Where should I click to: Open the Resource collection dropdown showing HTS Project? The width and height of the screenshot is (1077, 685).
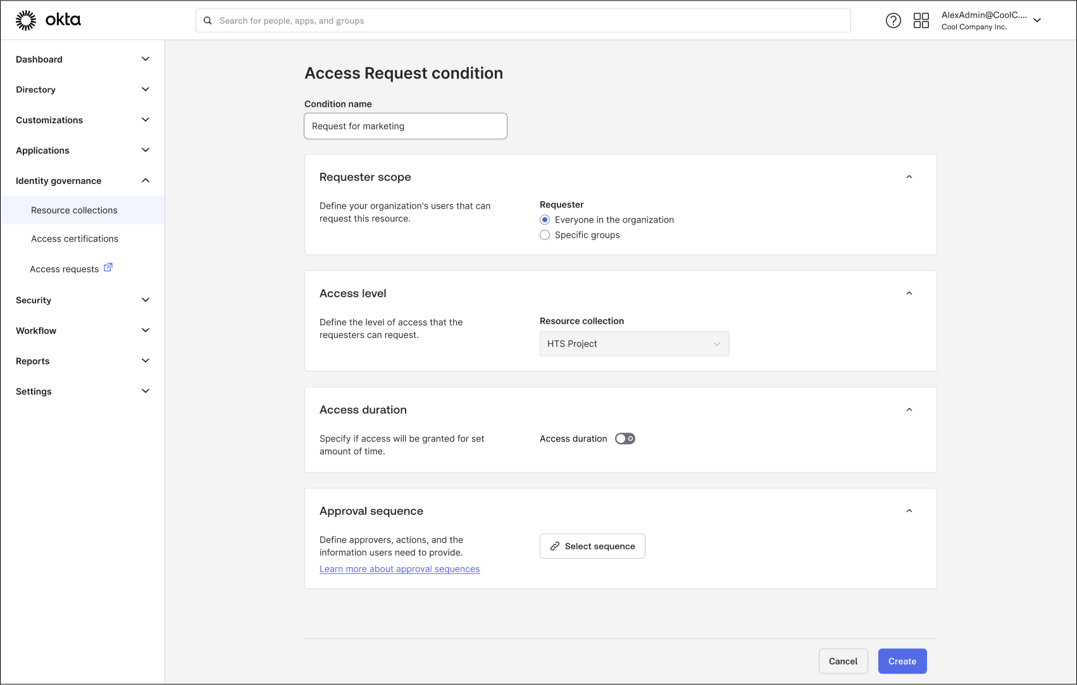[634, 343]
